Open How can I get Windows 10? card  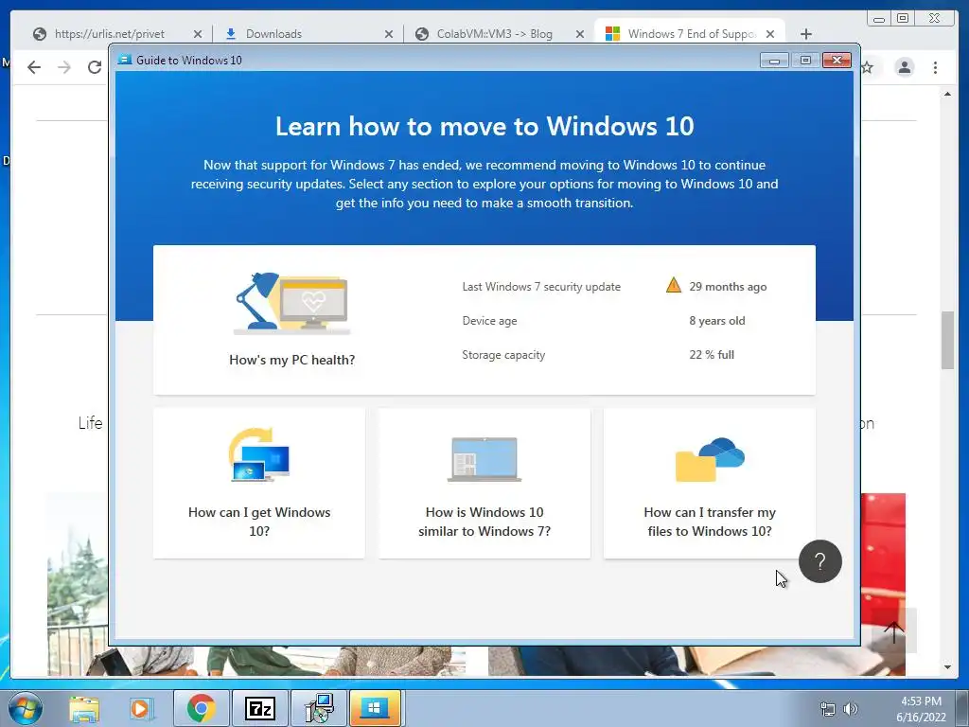coord(259,483)
